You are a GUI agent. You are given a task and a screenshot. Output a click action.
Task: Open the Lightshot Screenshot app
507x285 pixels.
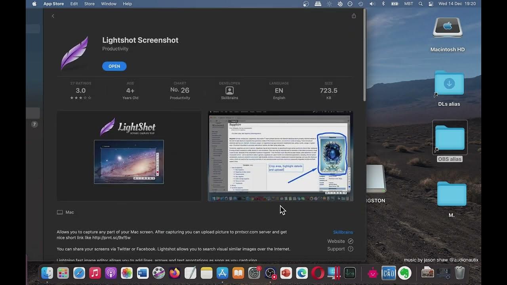point(114,66)
